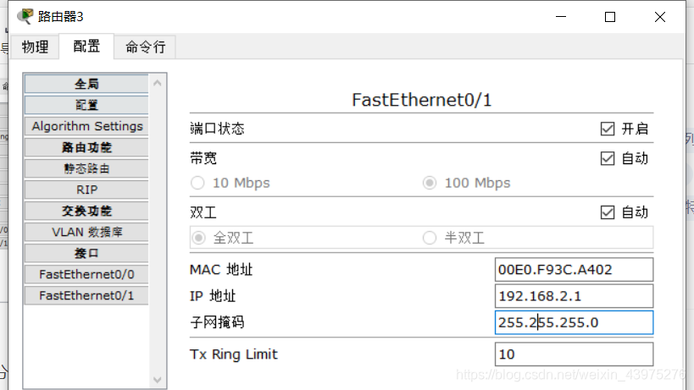Open the RIP routing settings
Image resolution: width=694 pixels, height=390 pixels.
point(86,190)
